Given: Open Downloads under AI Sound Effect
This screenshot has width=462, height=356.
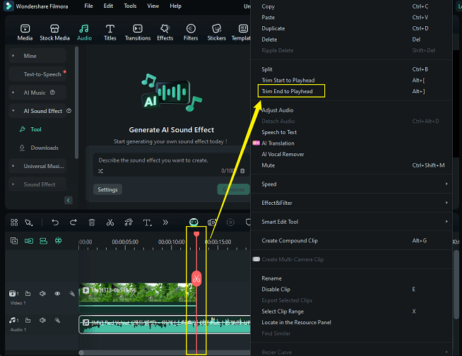Looking at the screenshot, I should [x=45, y=148].
